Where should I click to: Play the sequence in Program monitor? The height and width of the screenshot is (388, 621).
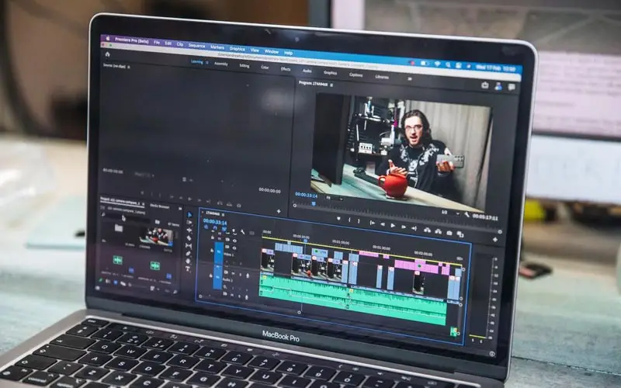click(393, 225)
